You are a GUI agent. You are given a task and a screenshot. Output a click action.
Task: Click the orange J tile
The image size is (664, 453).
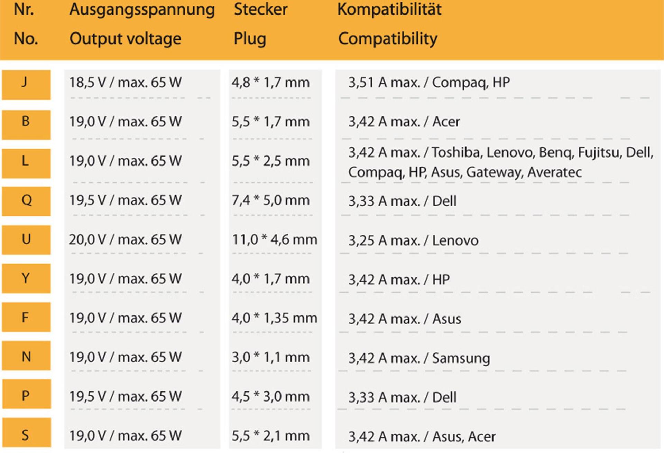coord(26,85)
